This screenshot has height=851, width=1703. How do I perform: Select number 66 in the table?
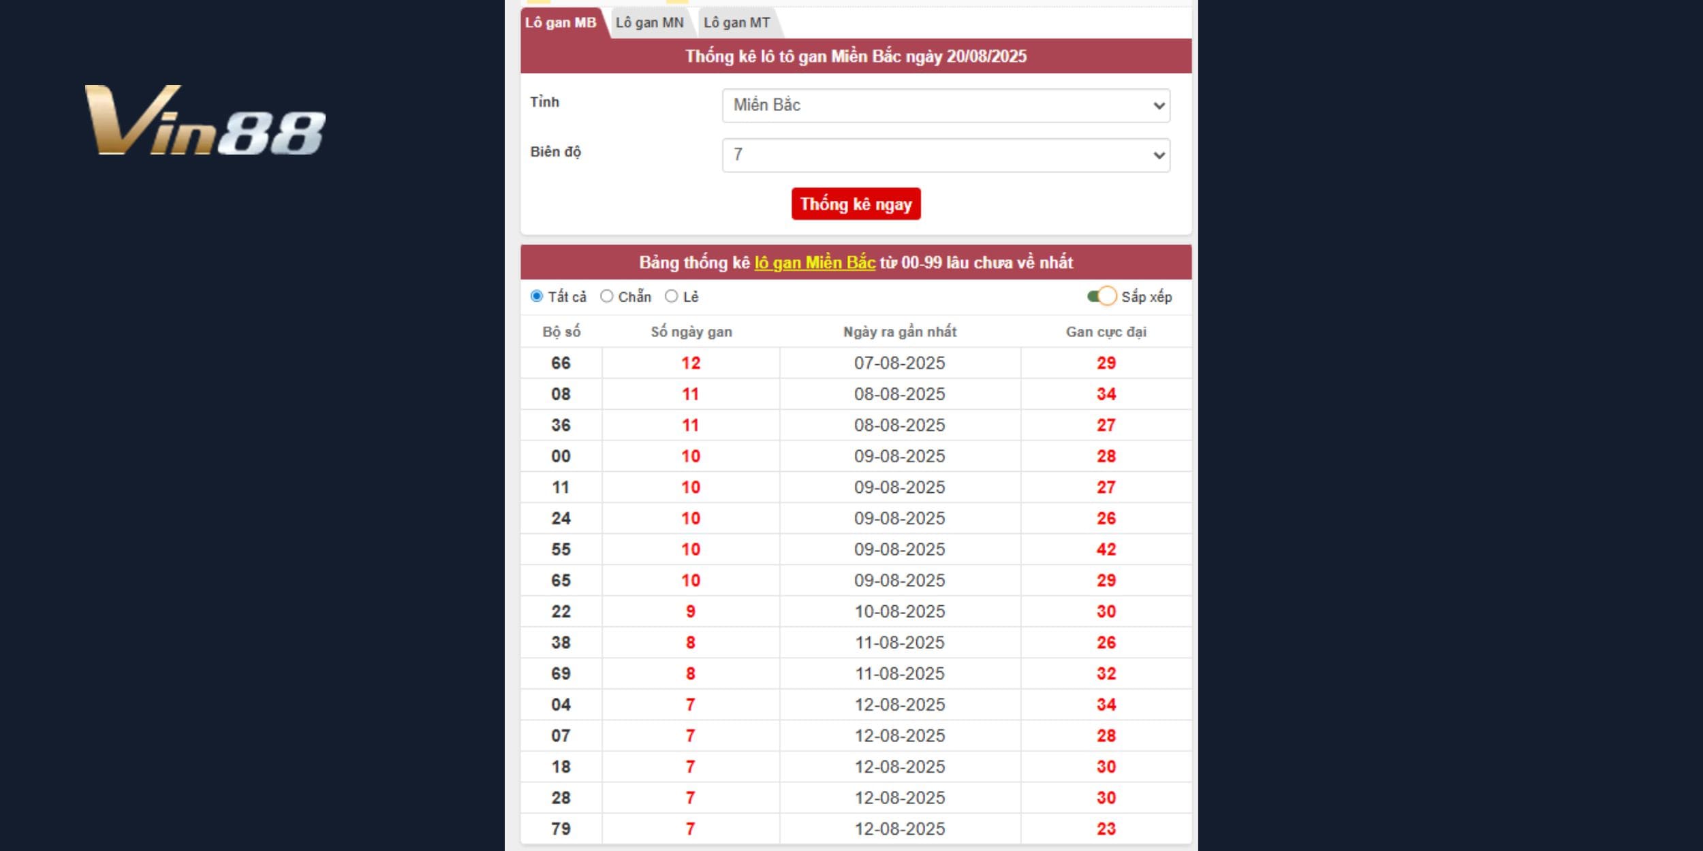(561, 363)
